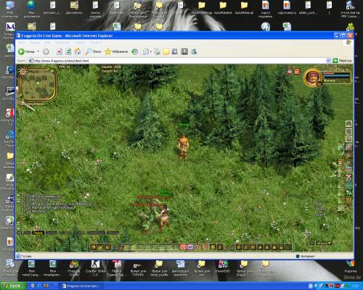Switch to Fragoria Online Game taskbar item
Screen dimensions: 363x290
click(81, 286)
